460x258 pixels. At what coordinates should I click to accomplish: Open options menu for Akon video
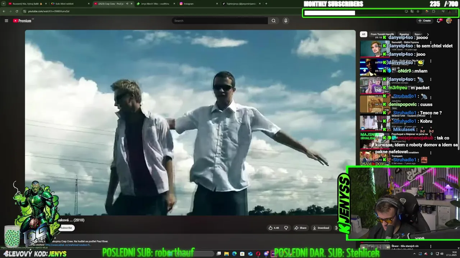tap(431, 61)
